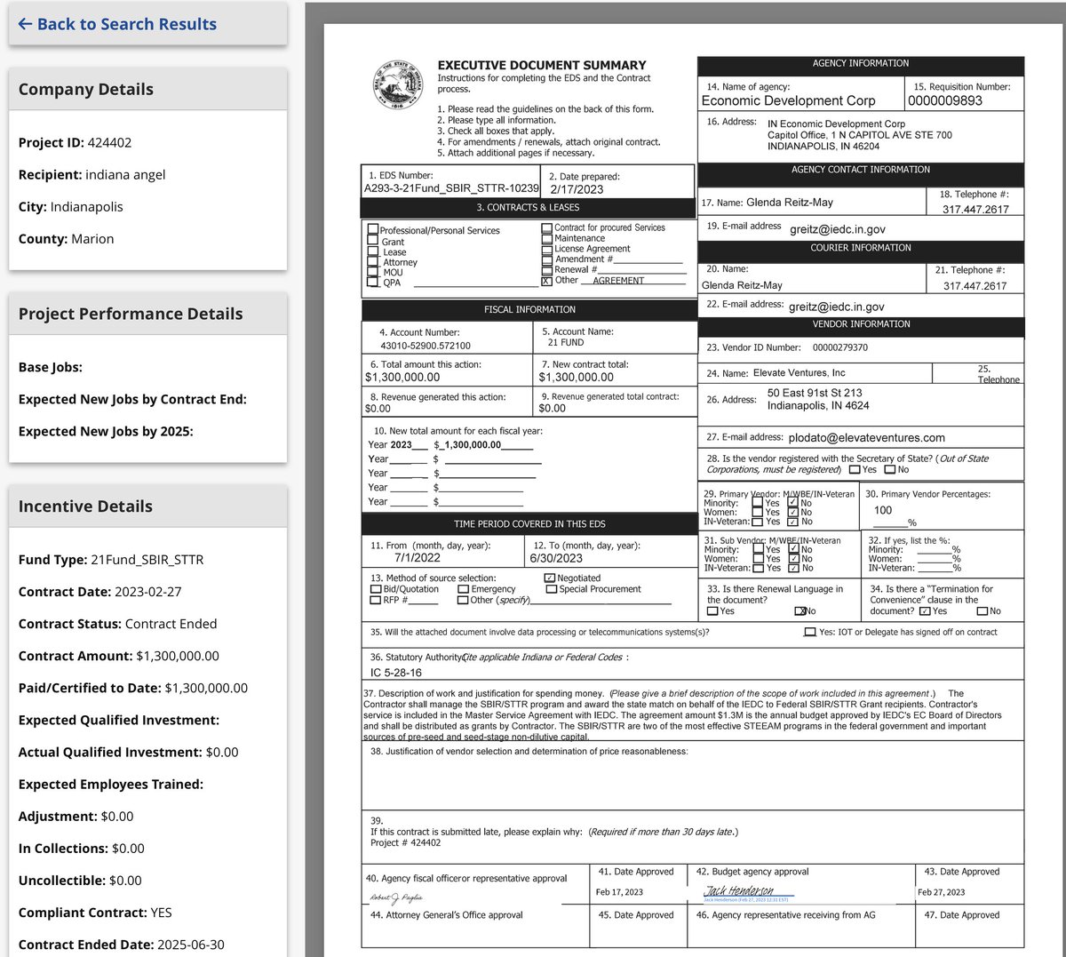Check the IOT or Delegate signed off box
Viewport: 1066px width, 957px height.
(809, 632)
